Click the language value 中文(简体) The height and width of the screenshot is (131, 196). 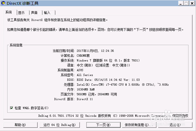(x=103, y=65)
